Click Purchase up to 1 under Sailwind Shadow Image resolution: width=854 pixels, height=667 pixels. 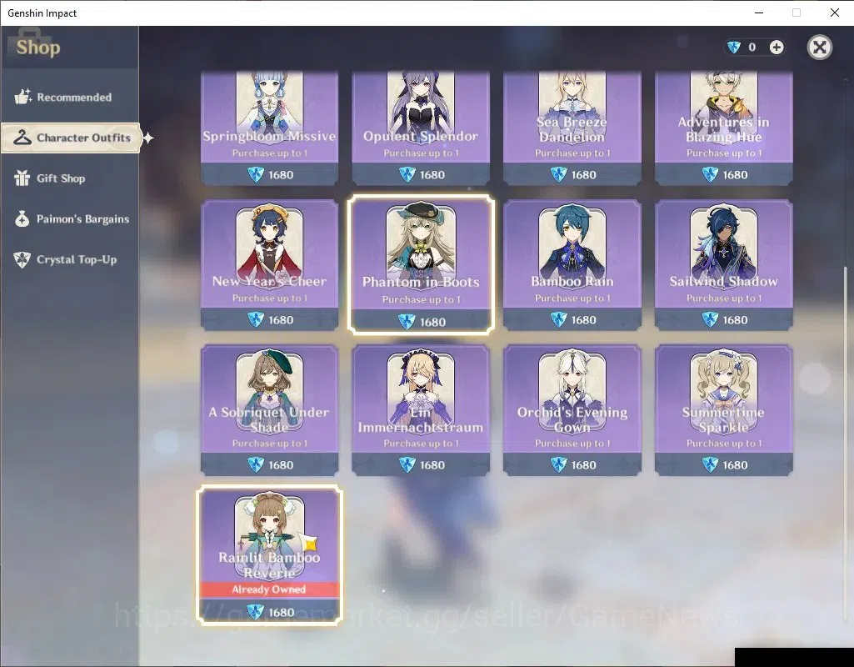coord(724,298)
